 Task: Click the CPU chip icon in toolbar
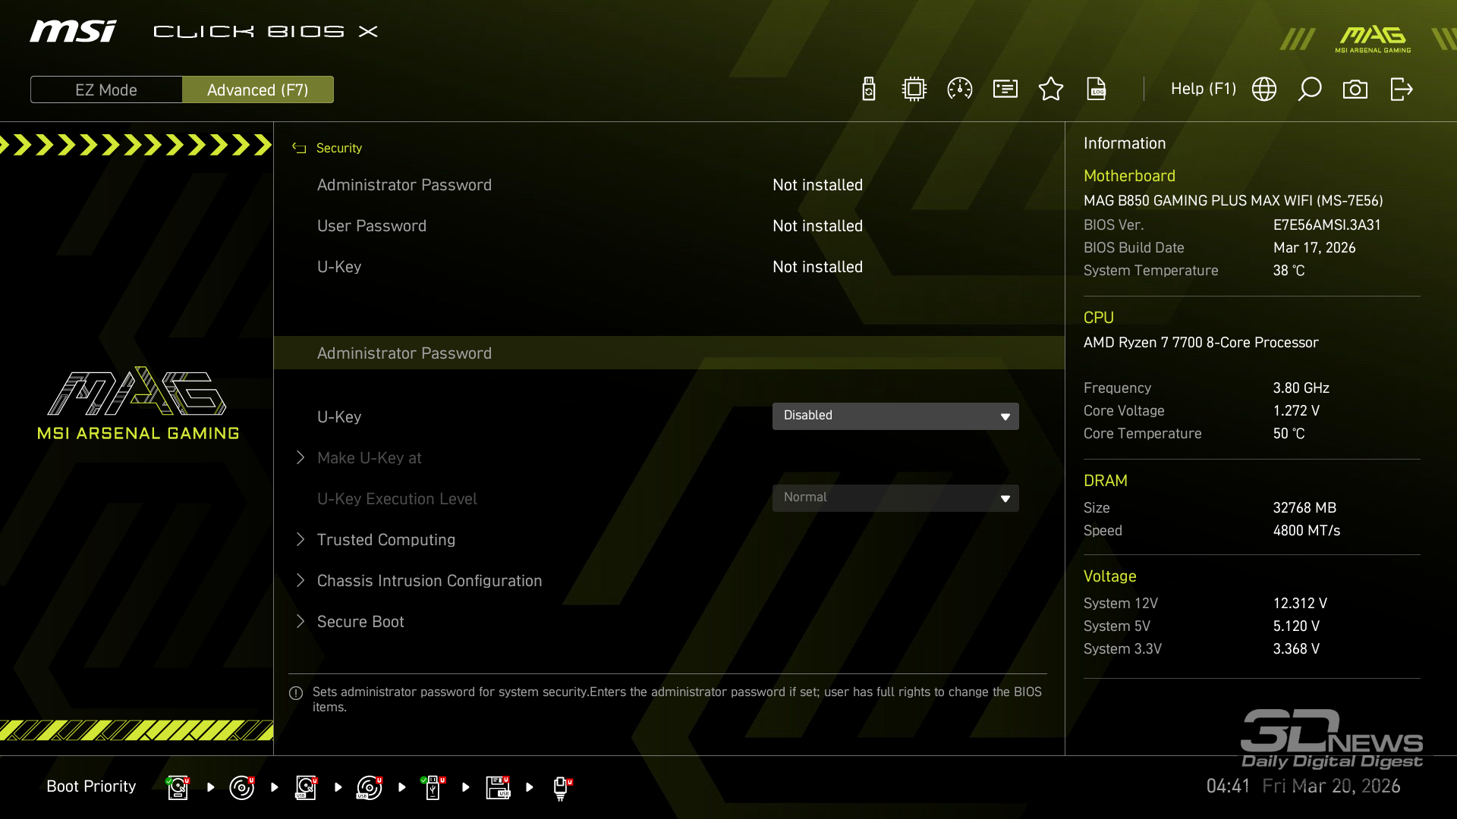pos(914,89)
